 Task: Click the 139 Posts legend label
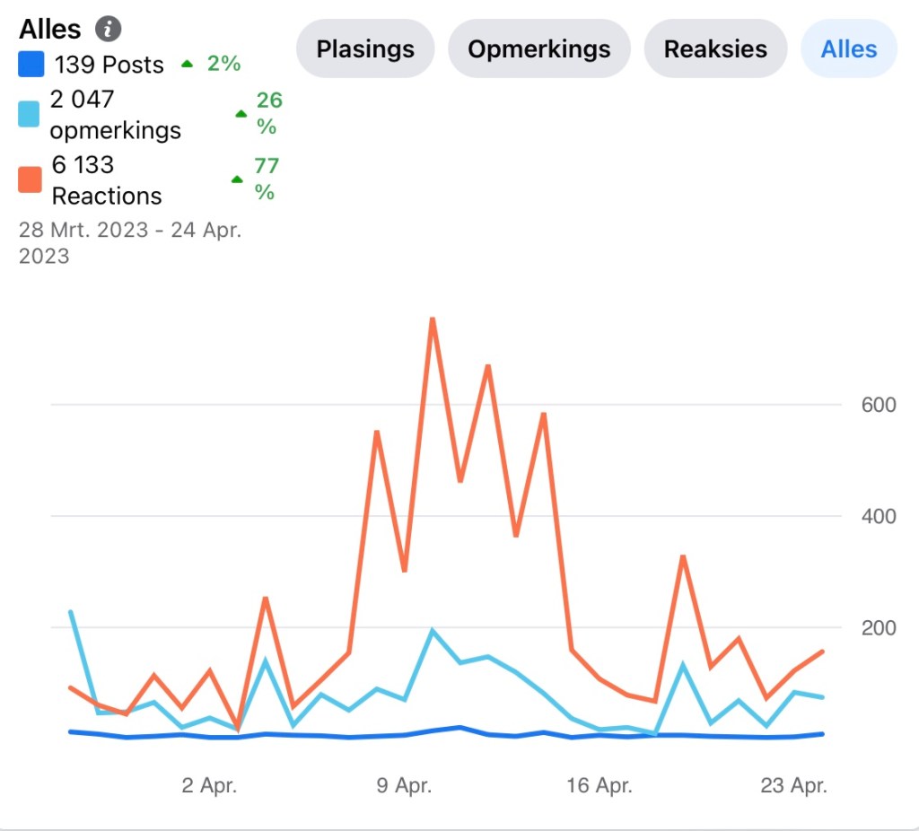click(x=109, y=65)
